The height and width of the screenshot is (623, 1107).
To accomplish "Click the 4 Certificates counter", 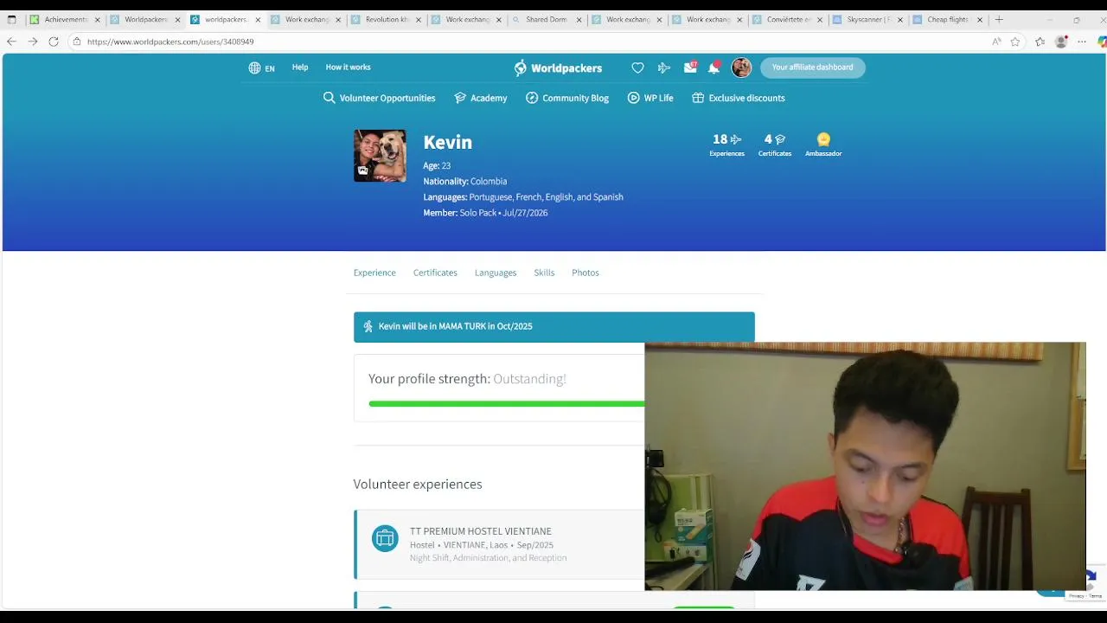I will [x=775, y=145].
